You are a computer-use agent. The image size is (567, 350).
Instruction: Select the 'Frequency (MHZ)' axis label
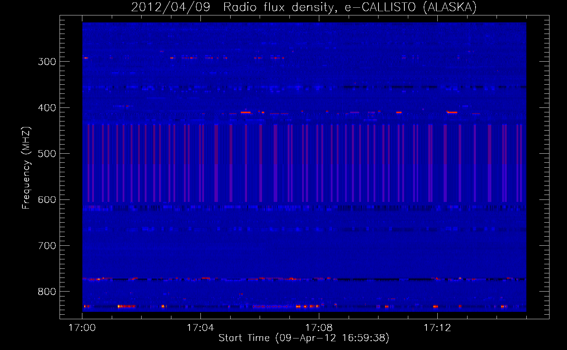(x=26, y=168)
